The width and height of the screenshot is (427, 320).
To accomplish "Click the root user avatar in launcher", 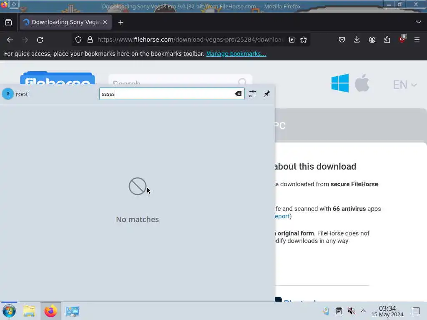I will coord(8,94).
